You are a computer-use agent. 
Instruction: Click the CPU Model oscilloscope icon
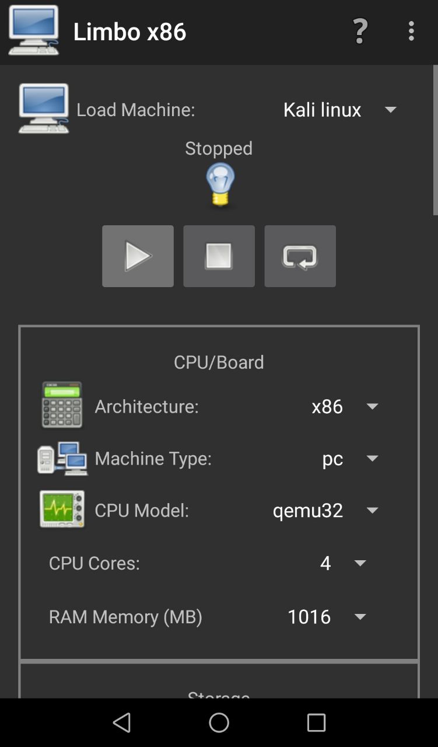(x=62, y=509)
